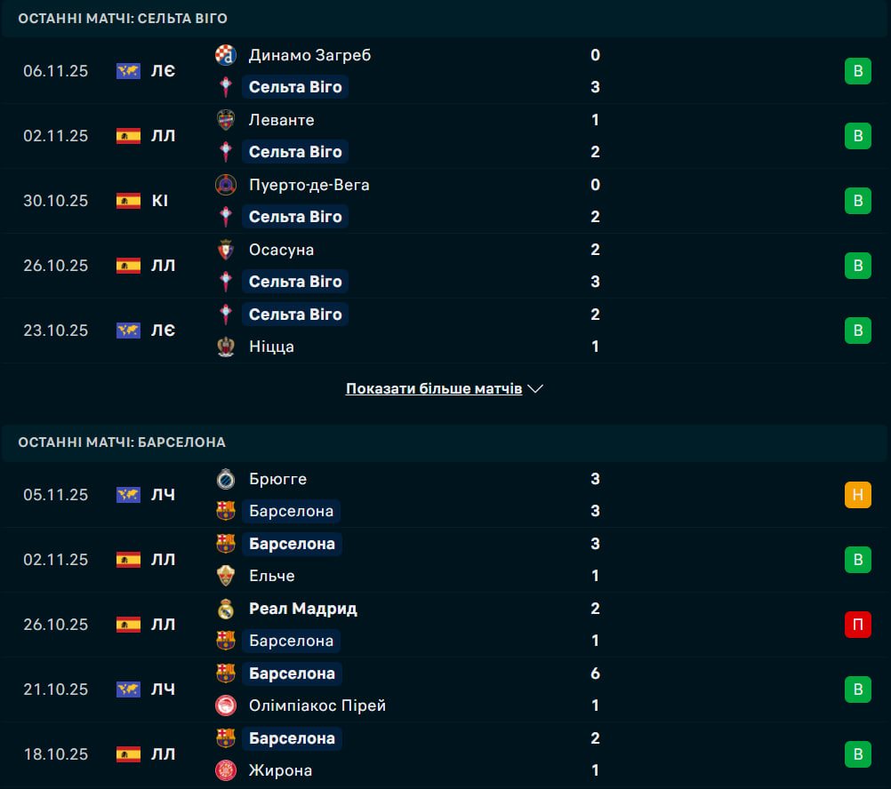Click the orange 'Н' draw result badge
891x789 pixels.
pyautogui.click(x=857, y=495)
